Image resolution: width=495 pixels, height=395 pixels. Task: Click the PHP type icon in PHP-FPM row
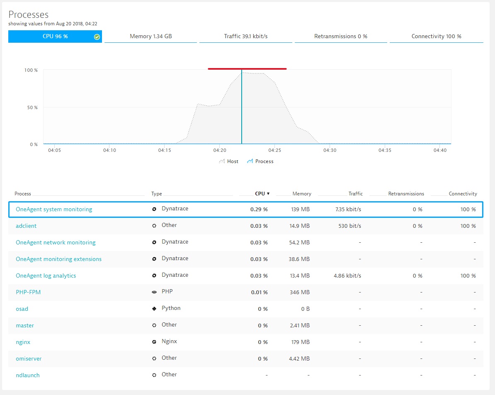click(154, 292)
